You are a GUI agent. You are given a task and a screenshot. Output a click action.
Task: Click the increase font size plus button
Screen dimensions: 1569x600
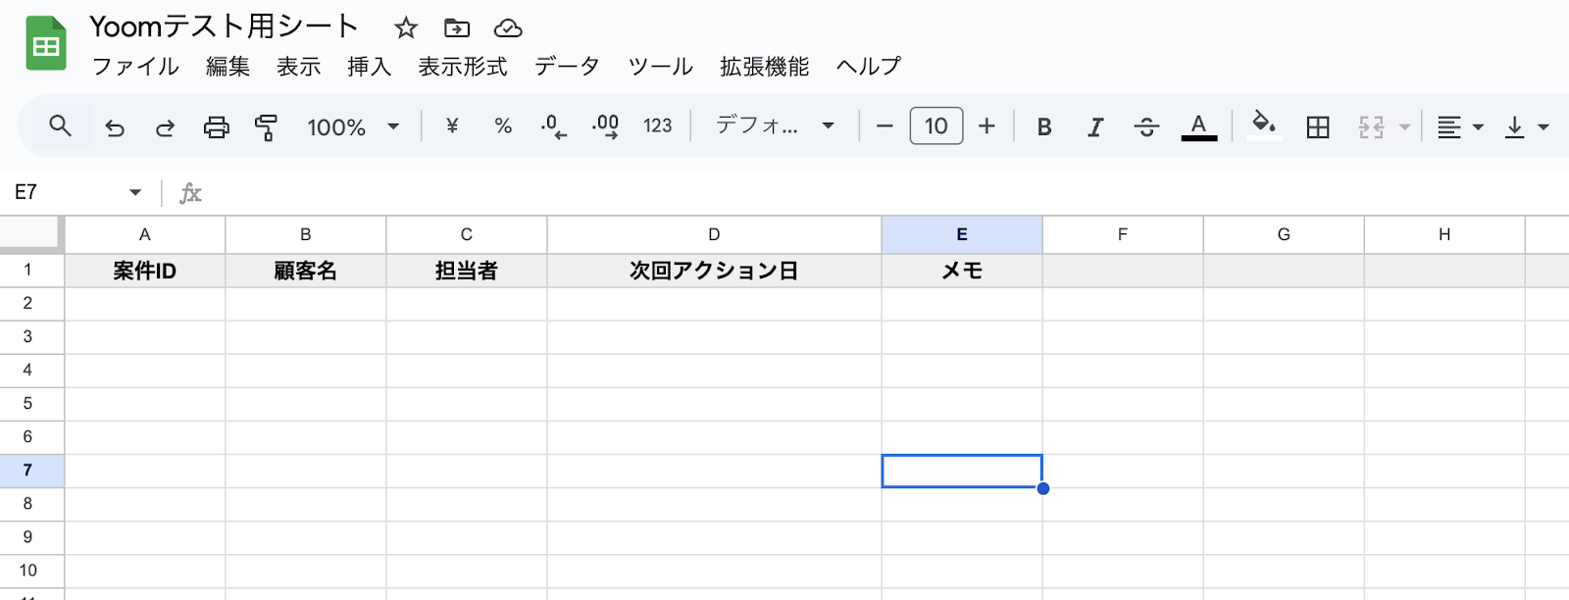pyautogui.click(x=987, y=125)
